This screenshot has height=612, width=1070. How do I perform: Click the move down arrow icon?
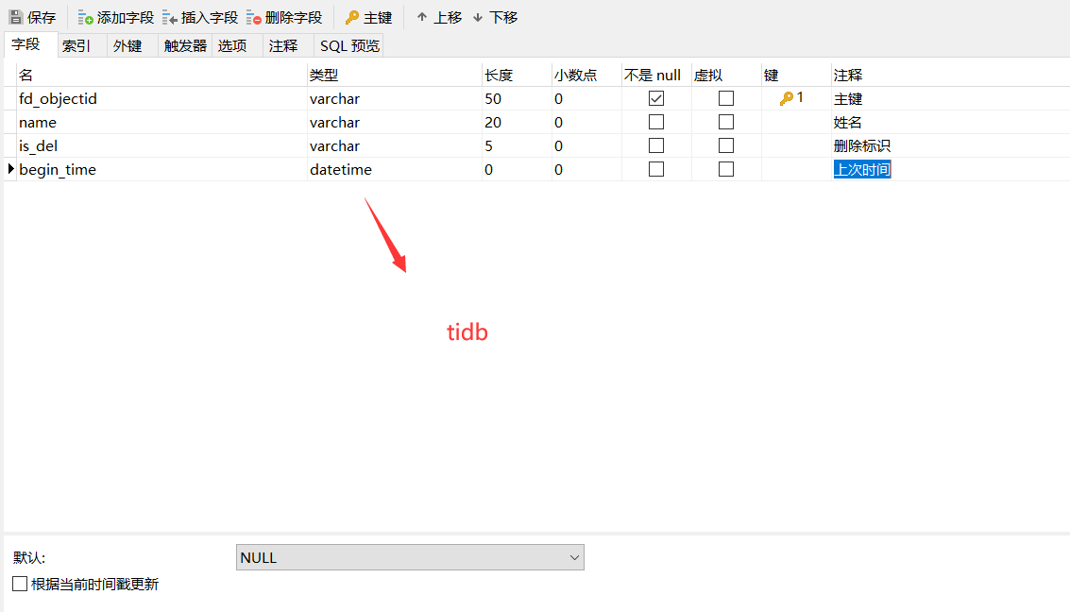(x=478, y=17)
